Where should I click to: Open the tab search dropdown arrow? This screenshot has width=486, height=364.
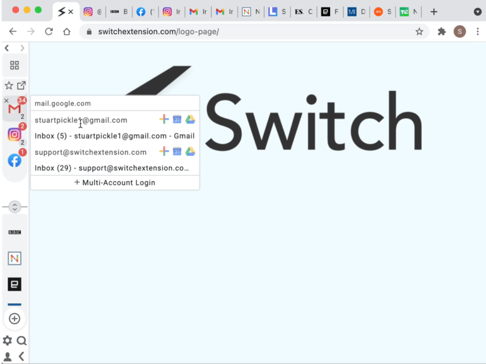pyautogui.click(x=478, y=12)
